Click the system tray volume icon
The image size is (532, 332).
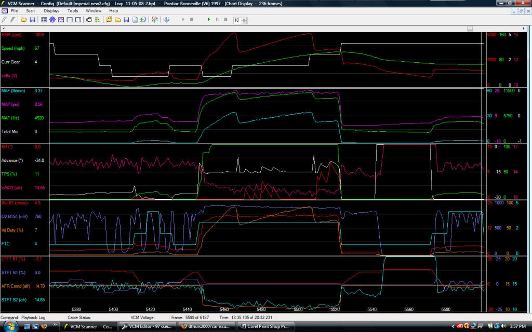tap(504, 326)
